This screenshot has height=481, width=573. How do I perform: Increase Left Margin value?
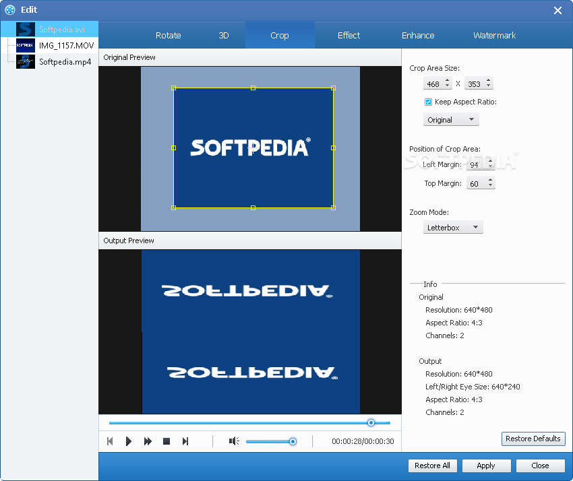point(490,162)
